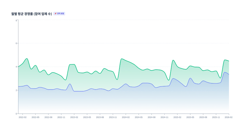Click the 2025-02 x-axis label
The width and height of the screenshot is (246, 131).
pyautogui.click(x=177, y=117)
